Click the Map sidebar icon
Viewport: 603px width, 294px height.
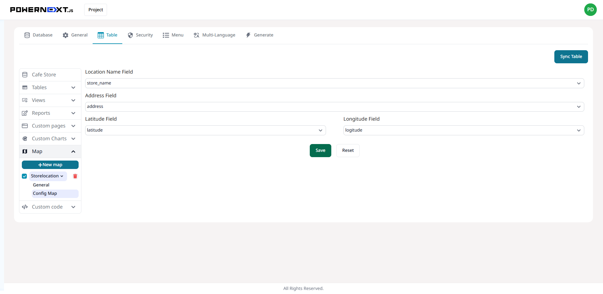pos(25,152)
